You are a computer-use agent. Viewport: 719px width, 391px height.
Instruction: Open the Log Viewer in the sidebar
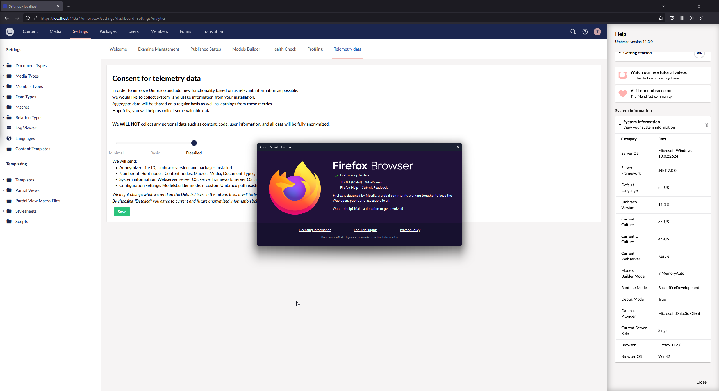pyautogui.click(x=26, y=128)
